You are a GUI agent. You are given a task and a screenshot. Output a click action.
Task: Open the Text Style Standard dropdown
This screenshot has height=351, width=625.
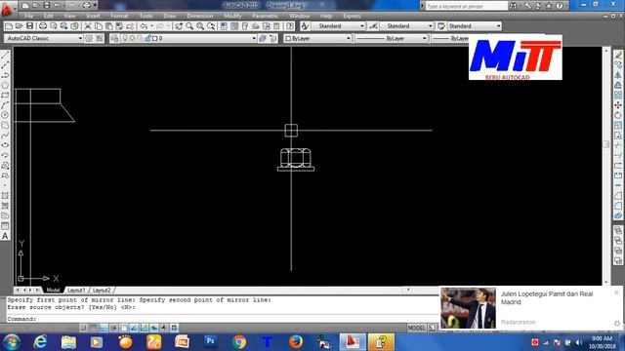[x=338, y=26]
